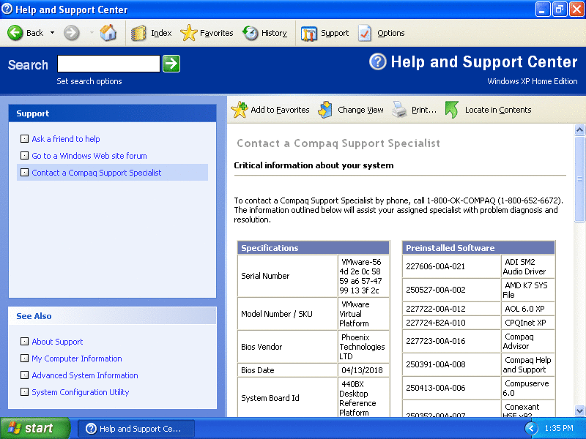Click the part number 227606-00A-021
586x439 pixels.
coord(436,266)
